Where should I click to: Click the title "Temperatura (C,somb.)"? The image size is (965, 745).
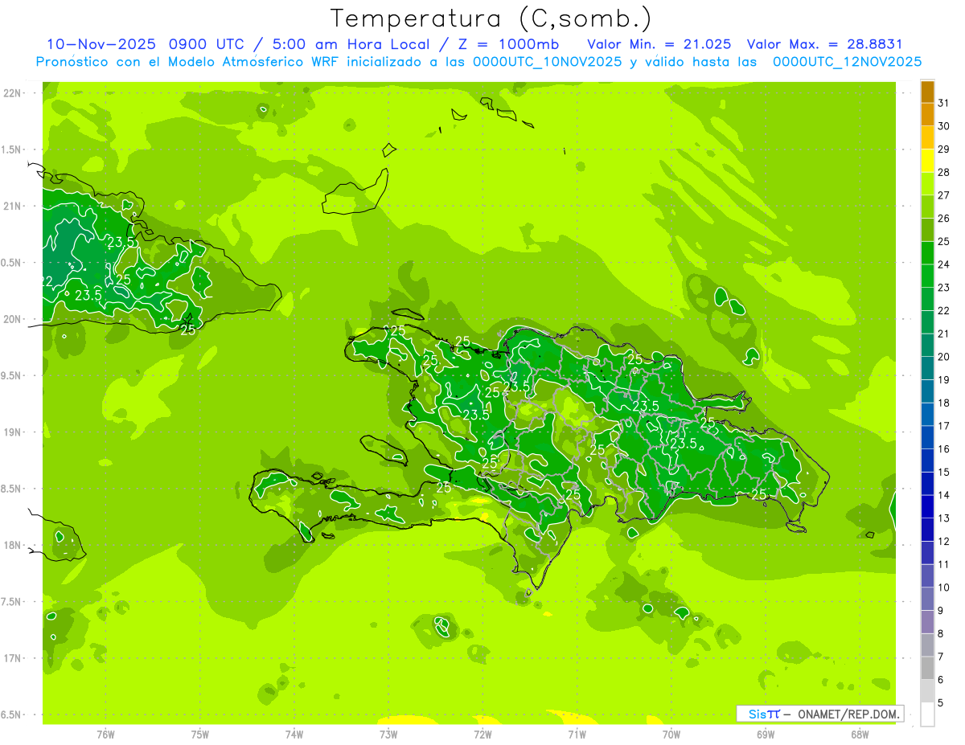click(x=491, y=18)
